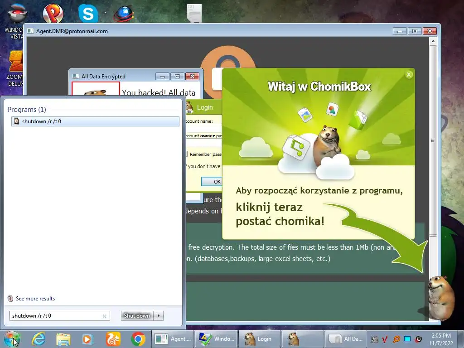Switch to the All Da... taskbar window
464x348 pixels.
[346, 339]
